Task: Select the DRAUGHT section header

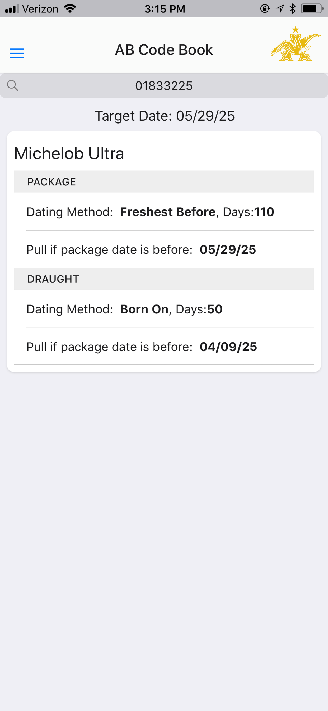Action: [164, 279]
